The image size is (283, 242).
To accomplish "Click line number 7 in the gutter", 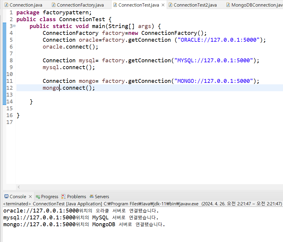I will pyautogui.click(x=11, y=53).
